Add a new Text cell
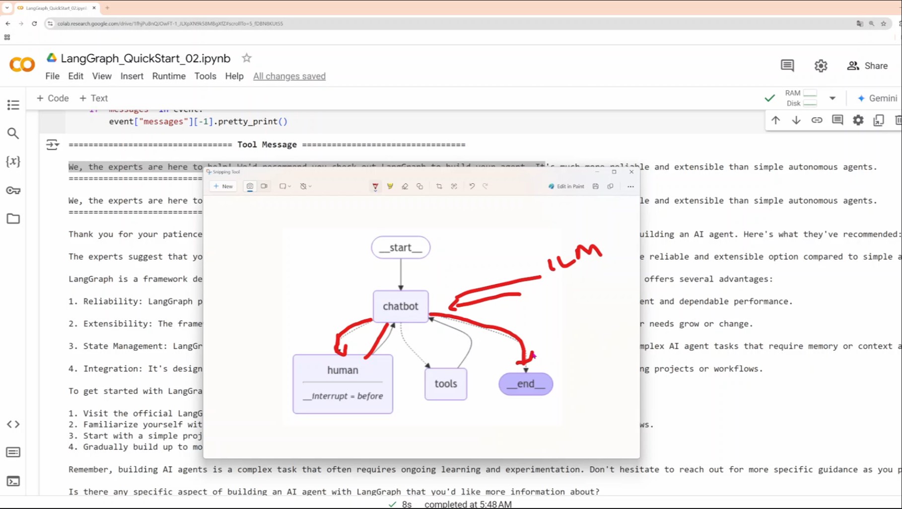Viewport: 902px width, 509px height. click(x=94, y=98)
